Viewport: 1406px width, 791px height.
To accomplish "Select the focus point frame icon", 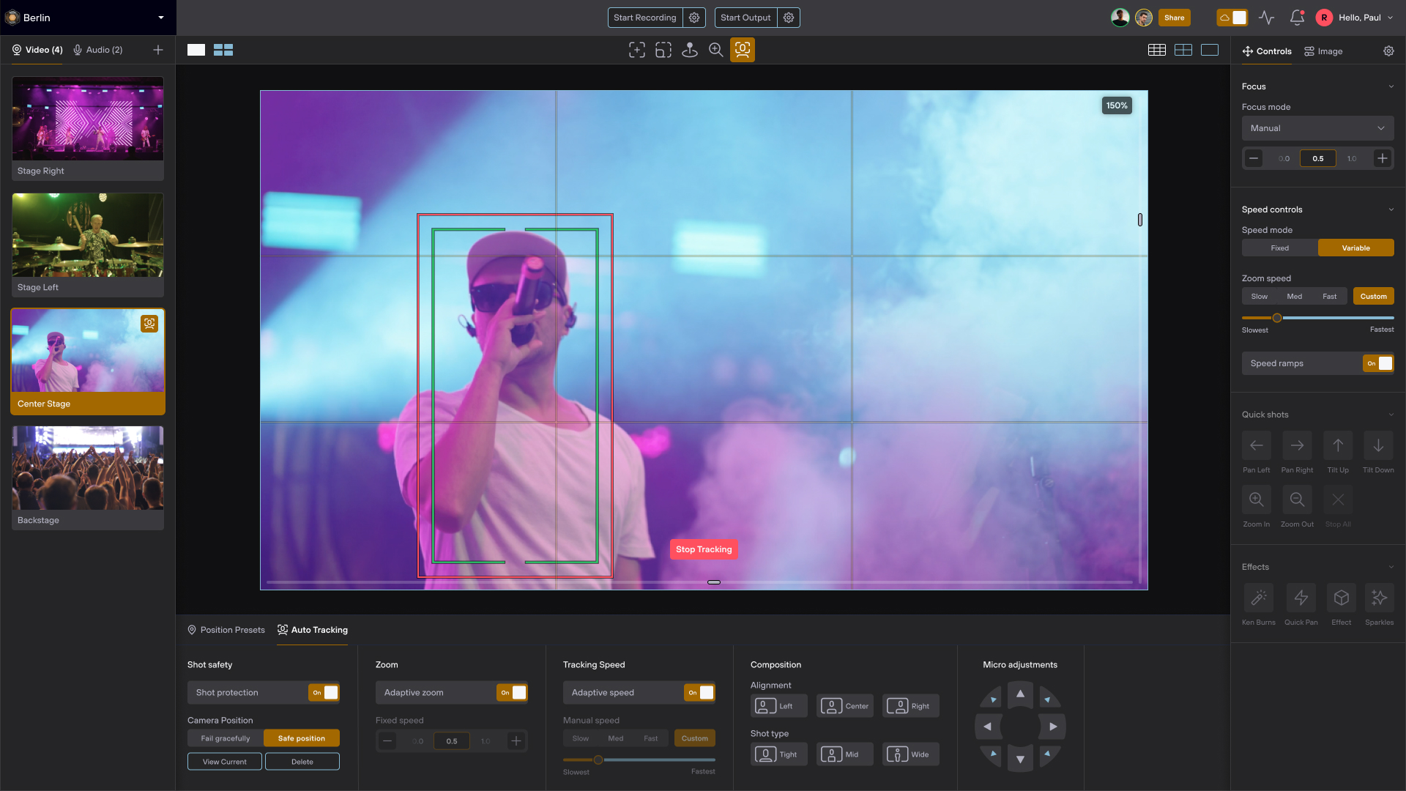I will click(x=636, y=50).
